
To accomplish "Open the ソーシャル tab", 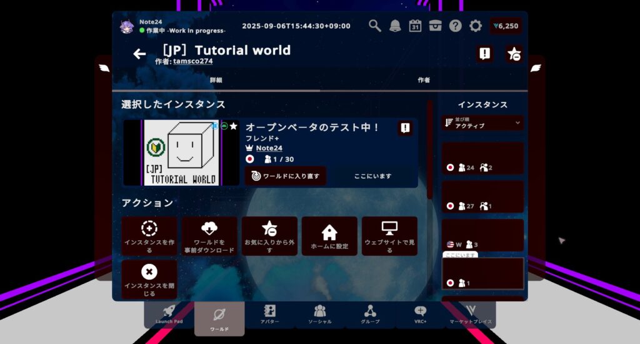I will click(x=320, y=315).
